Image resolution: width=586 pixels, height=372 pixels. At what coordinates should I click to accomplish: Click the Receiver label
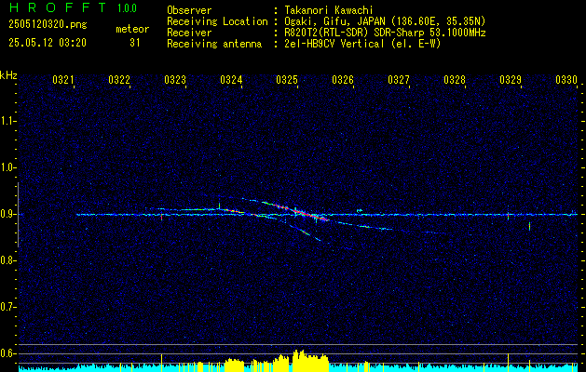189,33
